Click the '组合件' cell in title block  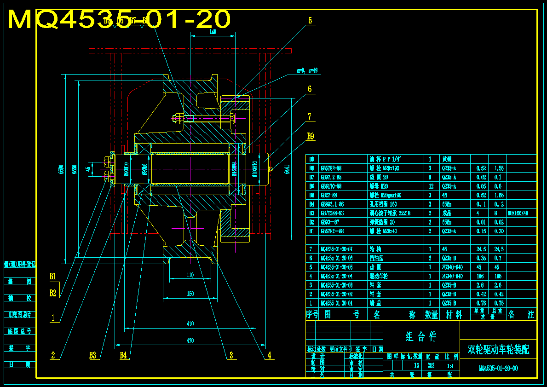pos(421,336)
